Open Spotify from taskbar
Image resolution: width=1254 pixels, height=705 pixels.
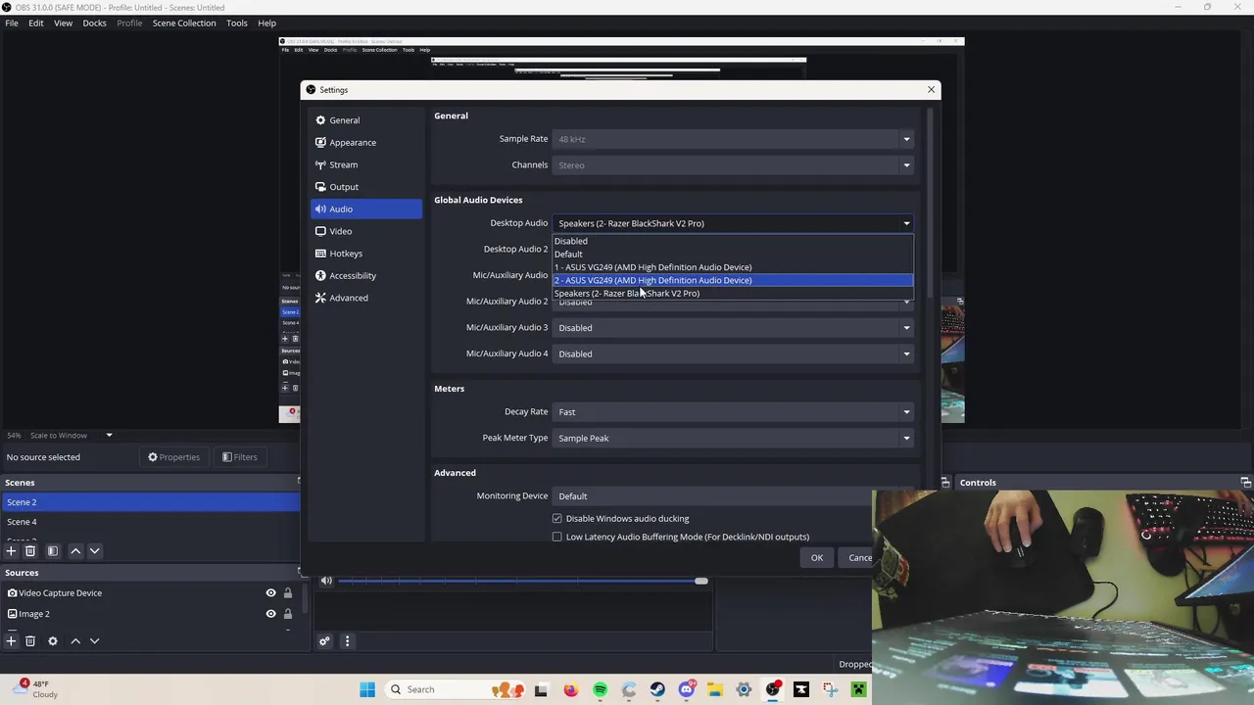(600, 689)
